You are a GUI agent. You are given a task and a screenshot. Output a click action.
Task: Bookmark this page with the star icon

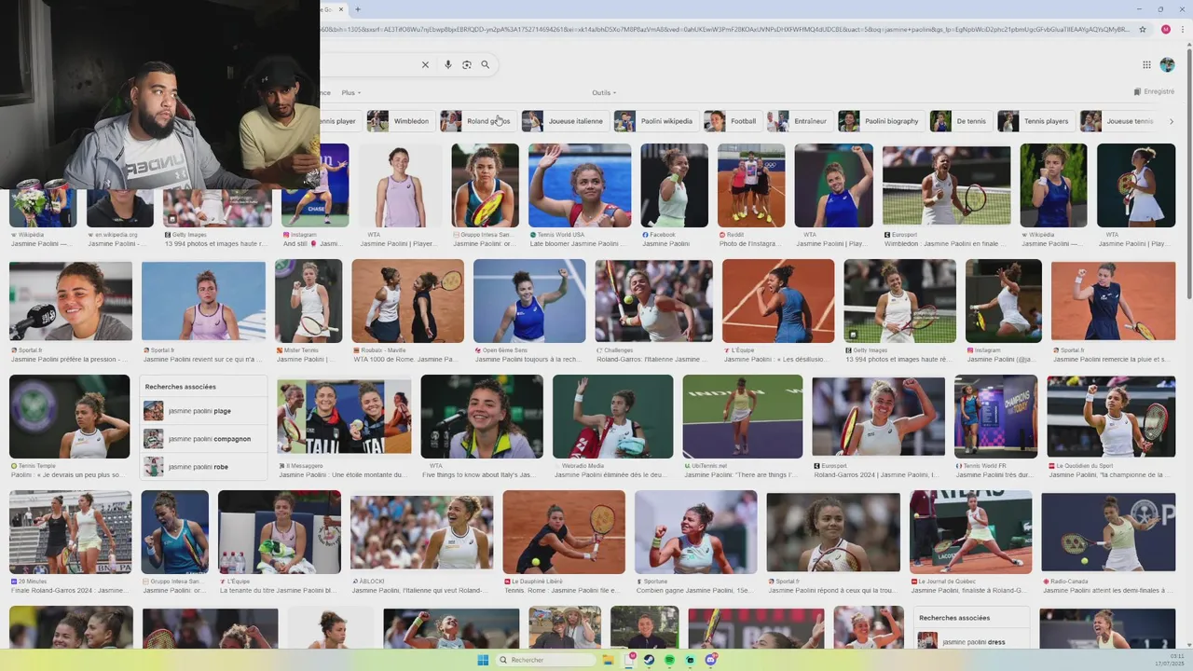tap(1143, 30)
